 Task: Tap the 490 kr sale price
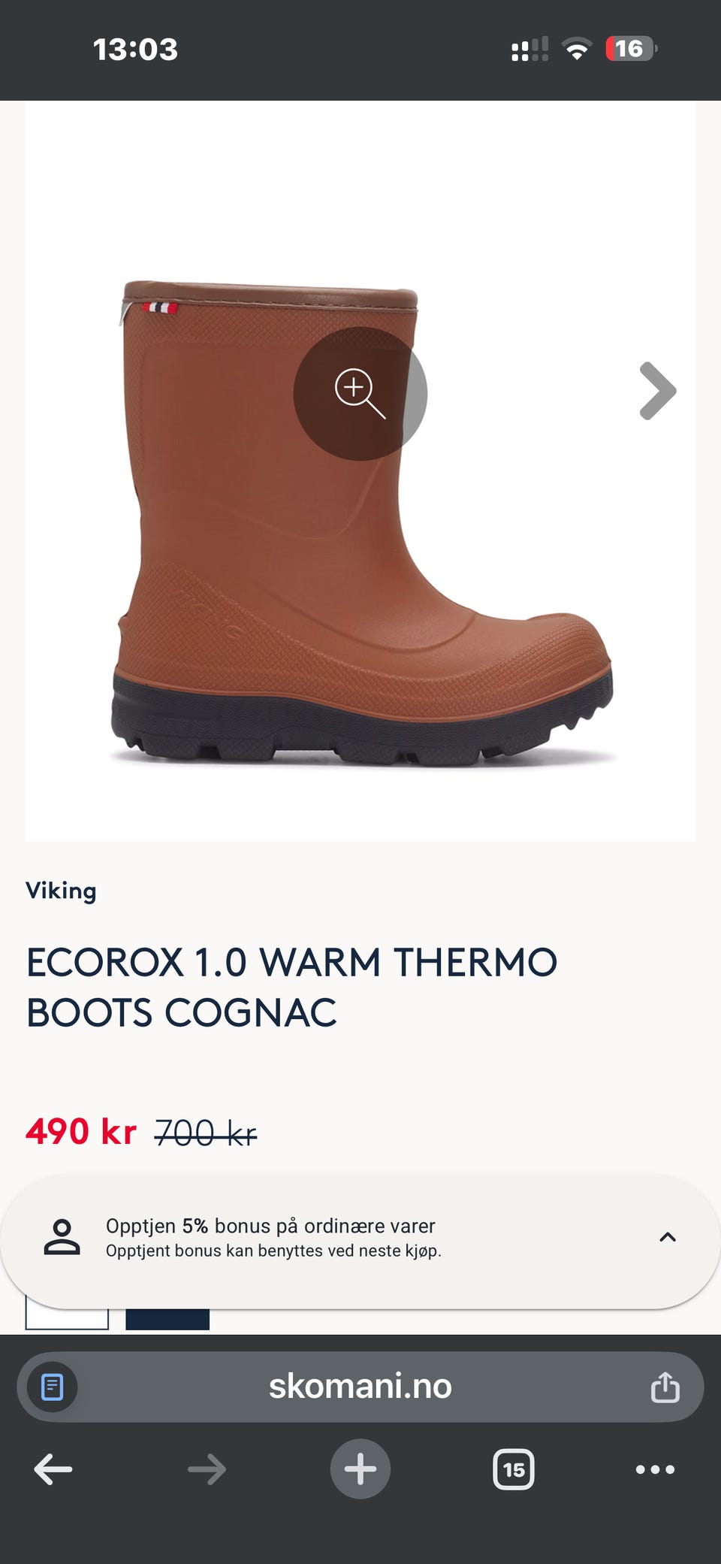coord(81,1132)
